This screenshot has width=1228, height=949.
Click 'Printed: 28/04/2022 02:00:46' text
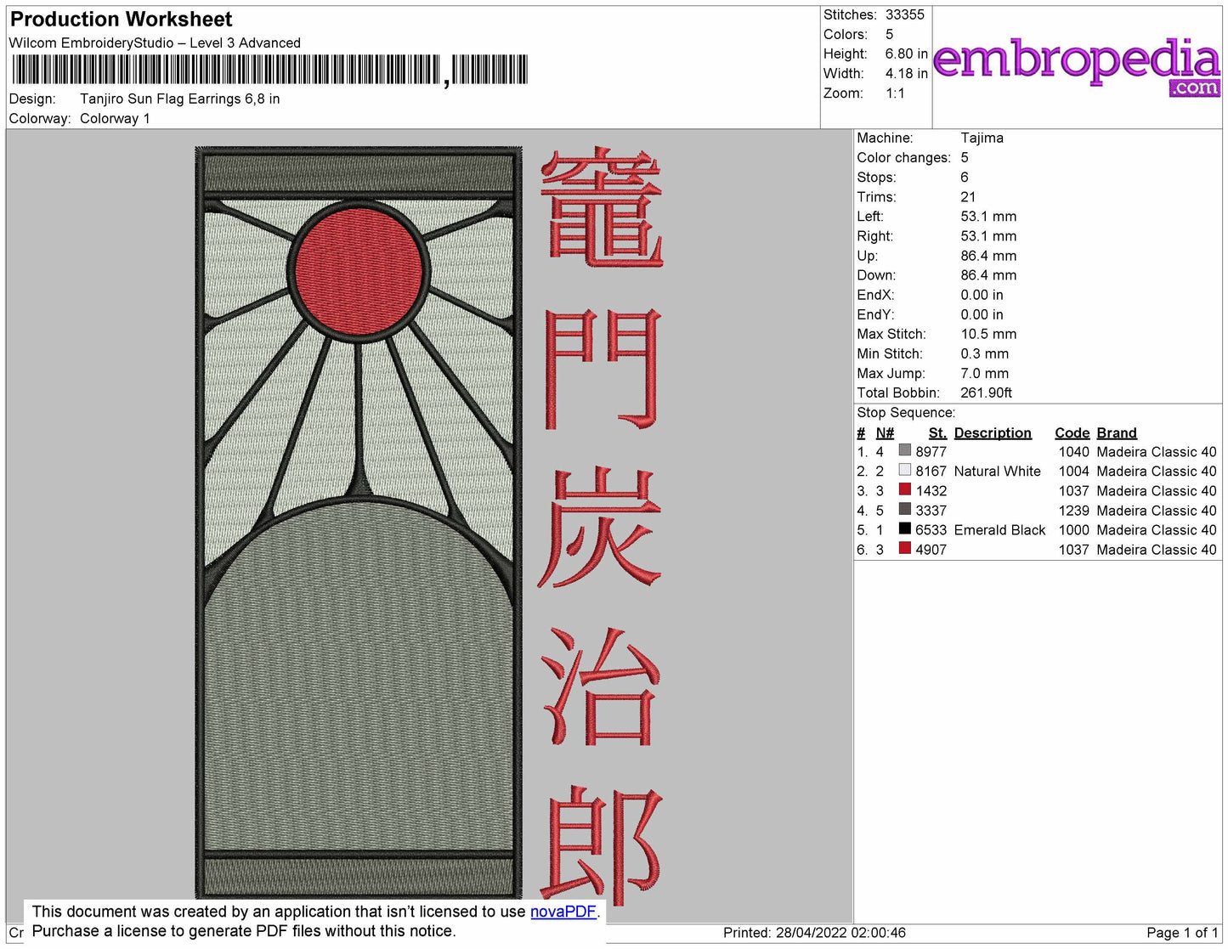[x=814, y=932]
